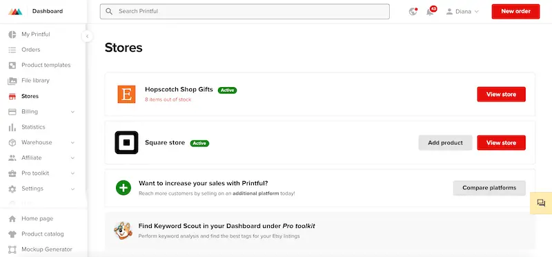Screen dimensions: 552x257
Task: Click the Mockup Generator frame icon
Action: coord(12,249)
